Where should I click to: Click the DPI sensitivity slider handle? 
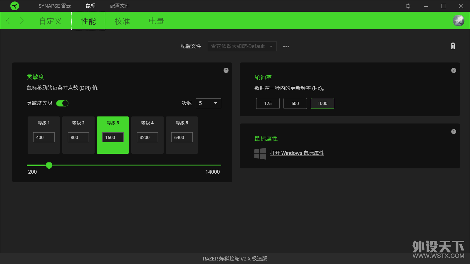click(49, 165)
